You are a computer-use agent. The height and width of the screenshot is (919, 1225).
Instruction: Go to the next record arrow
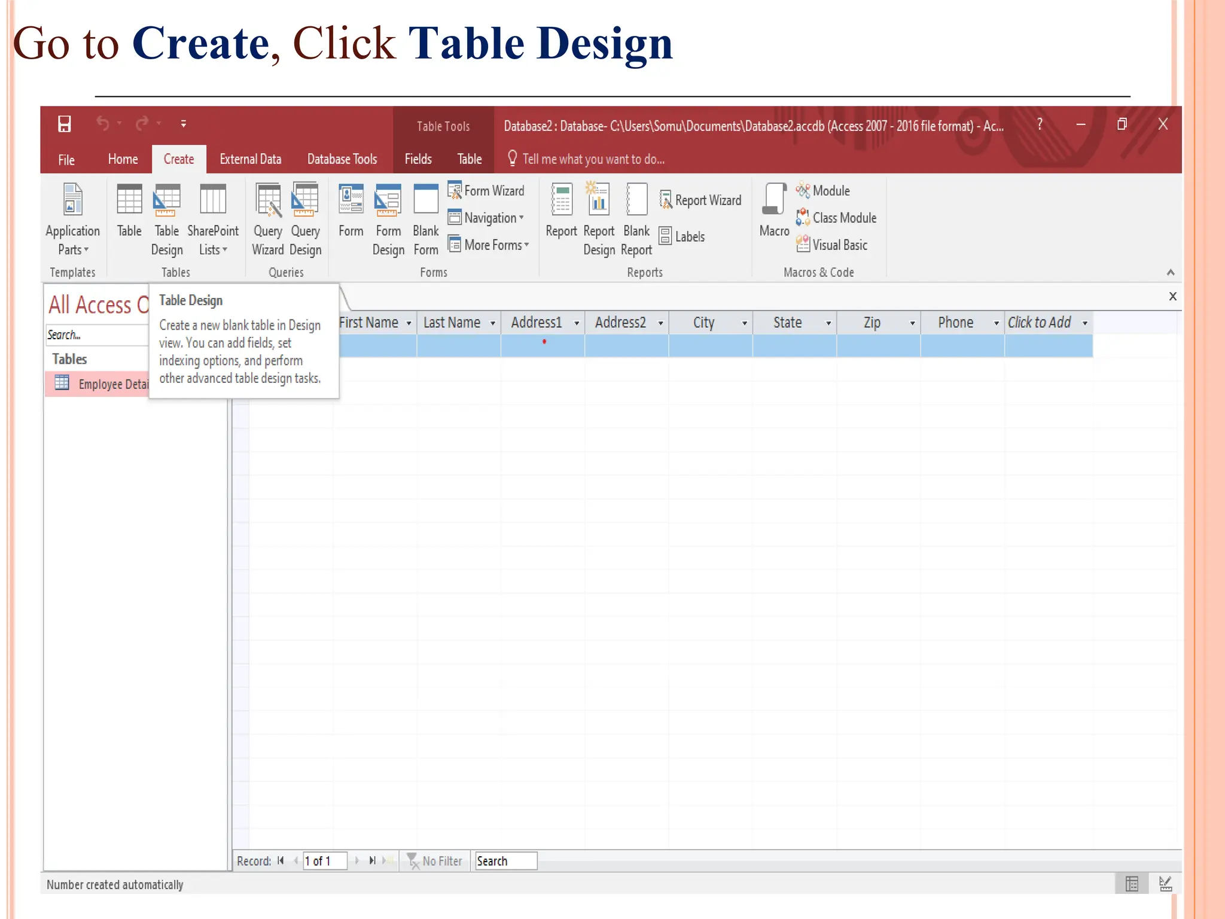pos(357,861)
